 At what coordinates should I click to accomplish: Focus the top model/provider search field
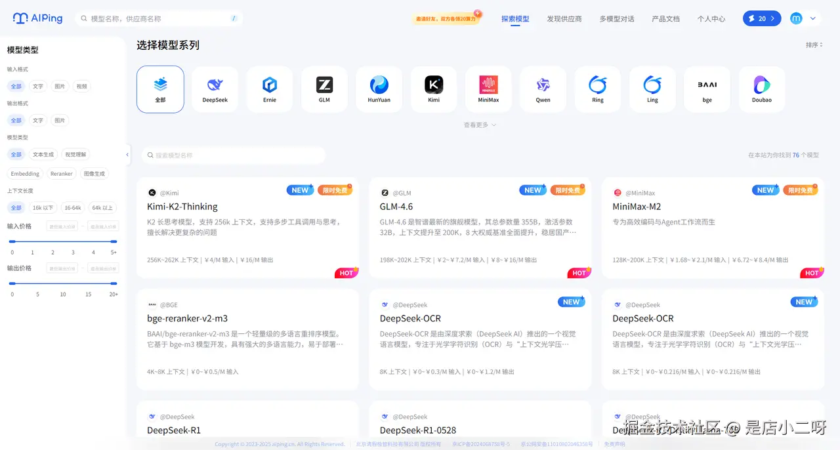point(159,18)
